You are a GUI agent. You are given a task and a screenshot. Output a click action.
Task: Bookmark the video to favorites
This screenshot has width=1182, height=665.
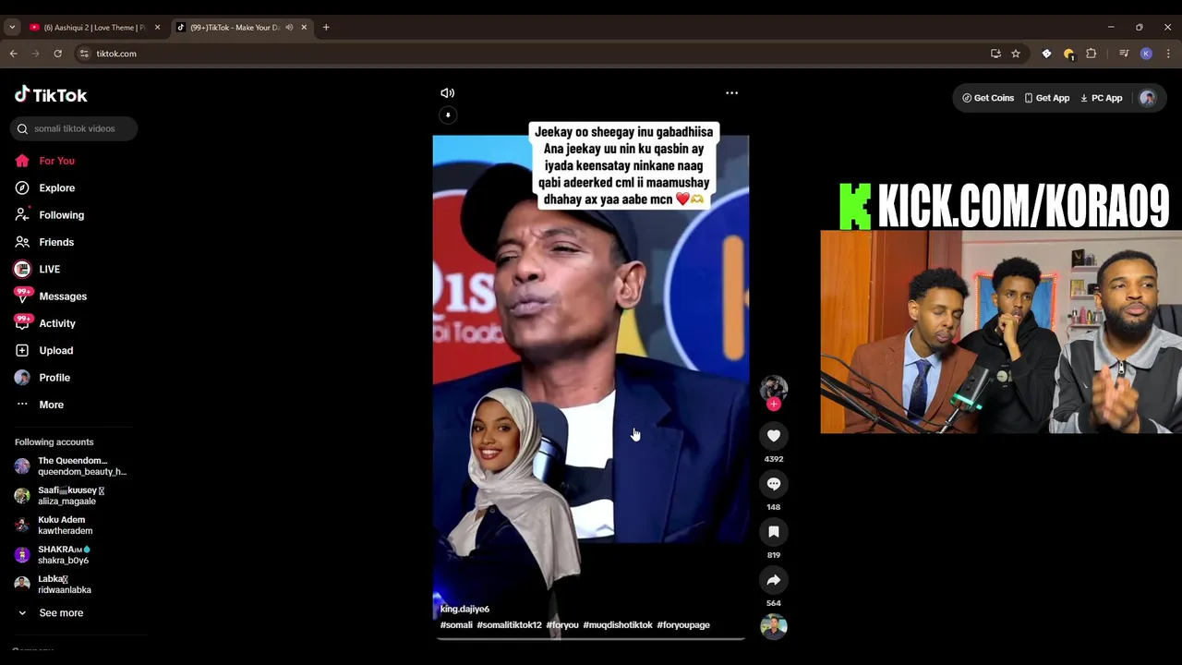[x=774, y=532]
